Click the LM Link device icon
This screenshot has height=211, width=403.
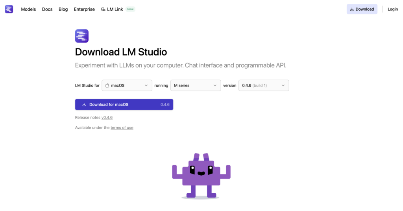(x=103, y=9)
